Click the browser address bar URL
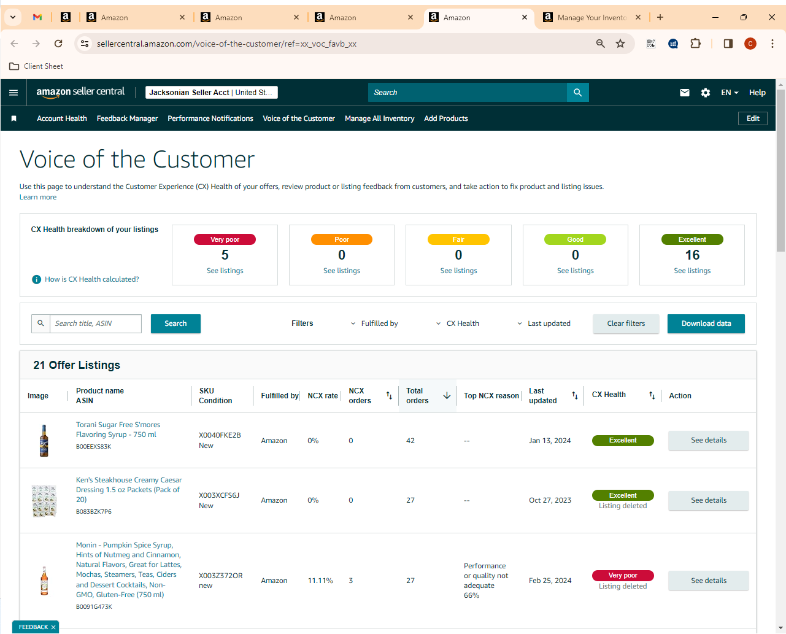 tap(227, 44)
